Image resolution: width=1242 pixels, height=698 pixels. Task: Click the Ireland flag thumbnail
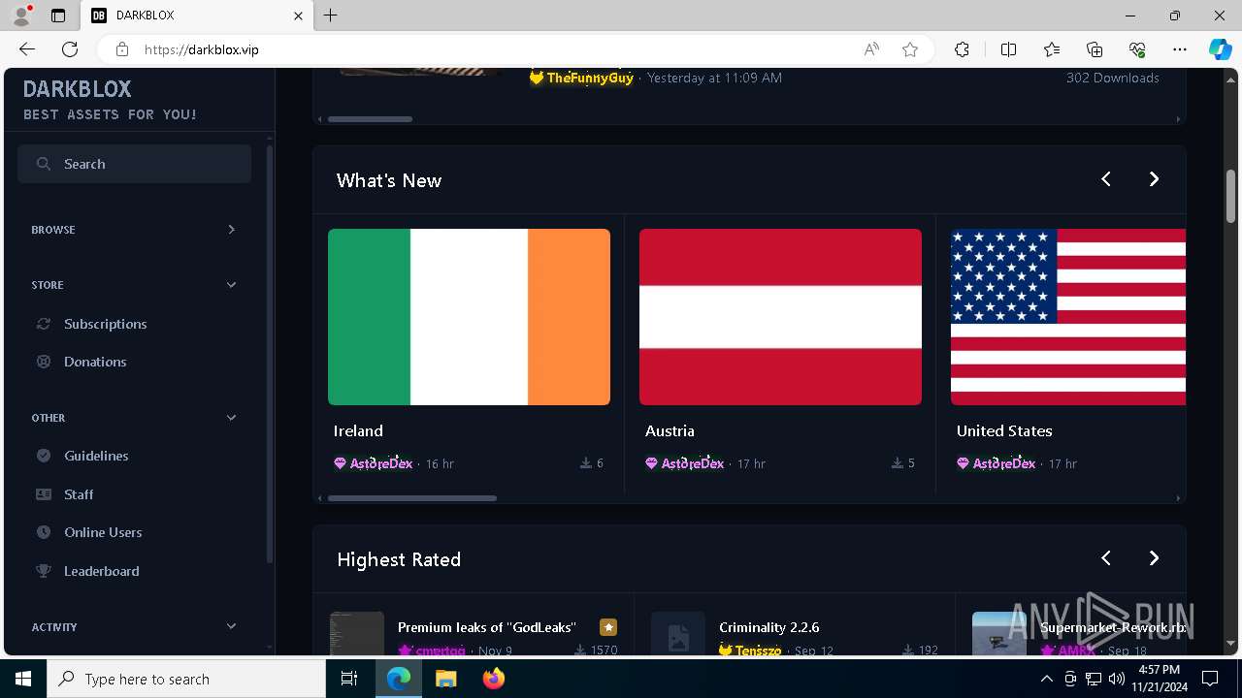click(x=469, y=317)
